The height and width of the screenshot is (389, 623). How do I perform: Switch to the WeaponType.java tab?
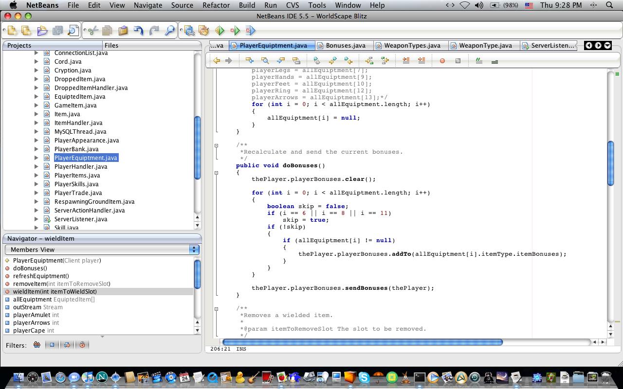pyautogui.click(x=485, y=45)
